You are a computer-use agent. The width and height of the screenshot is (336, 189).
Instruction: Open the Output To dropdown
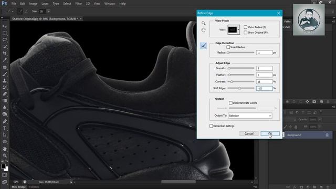coord(250,115)
